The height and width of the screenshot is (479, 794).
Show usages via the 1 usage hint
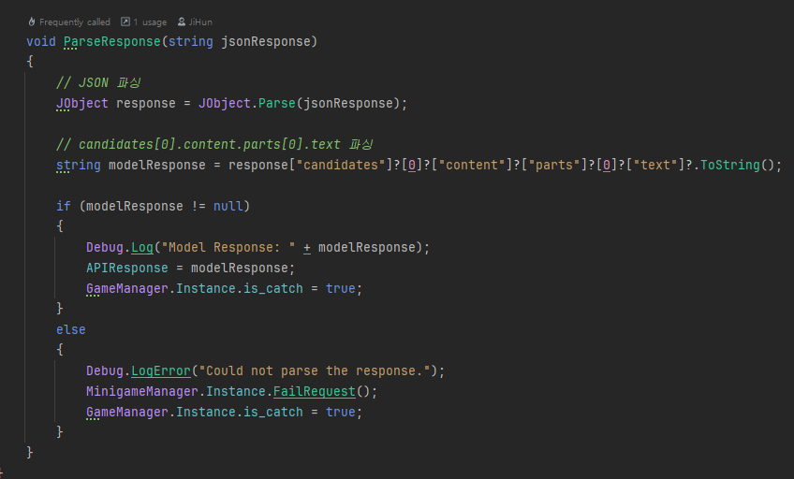click(x=148, y=22)
